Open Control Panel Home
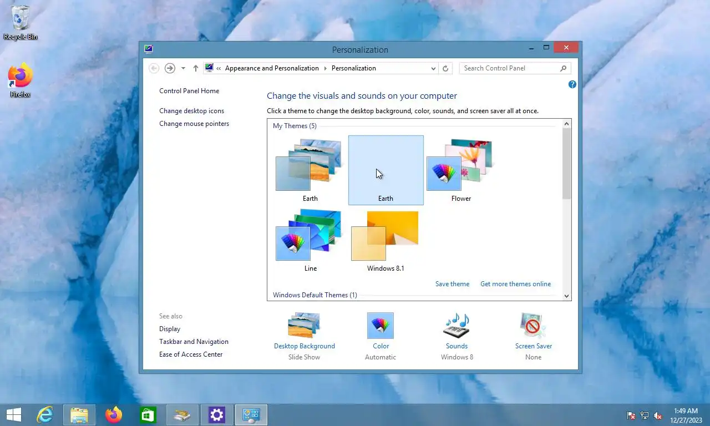The height and width of the screenshot is (426, 710). [x=189, y=91]
